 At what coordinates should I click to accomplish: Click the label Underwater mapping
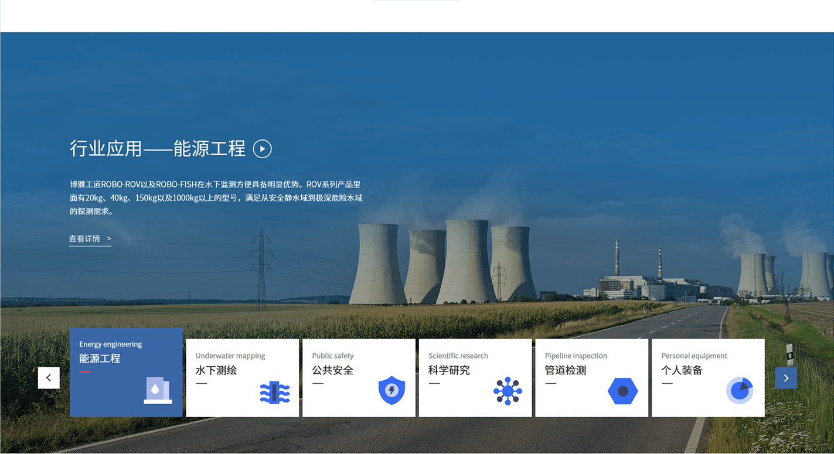tap(230, 356)
